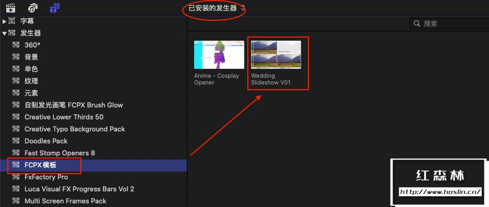Click the icon beside 360°
The height and width of the screenshot is (207, 489).
pyautogui.click(x=16, y=45)
